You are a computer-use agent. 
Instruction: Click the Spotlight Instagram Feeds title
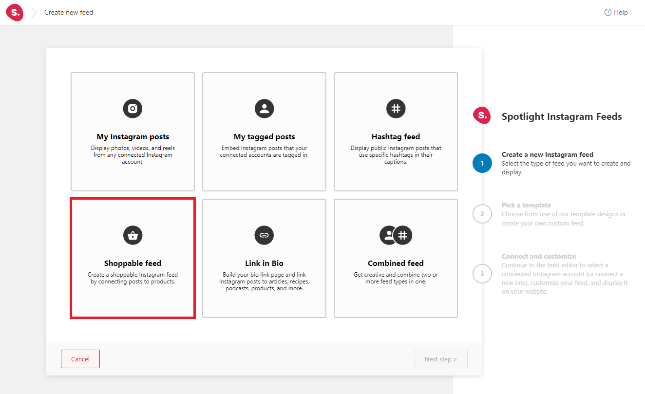[x=562, y=116]
